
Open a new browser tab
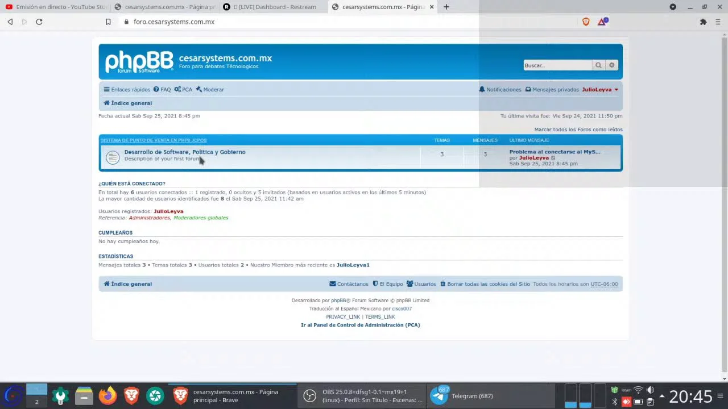point(446,7)
